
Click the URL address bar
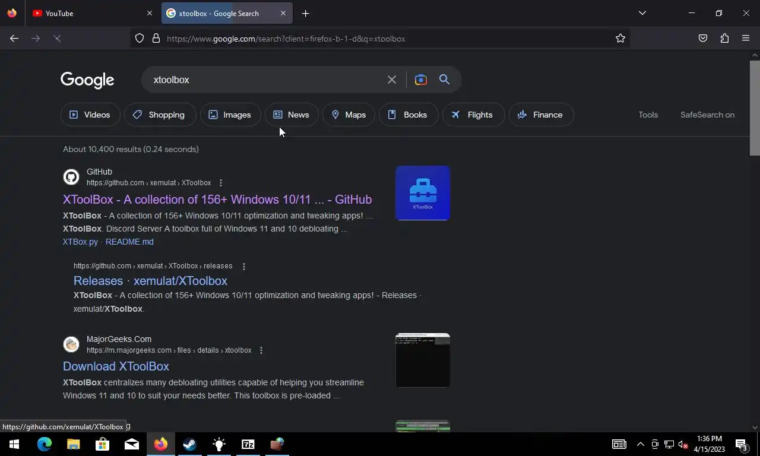click(x=380, y=39)
